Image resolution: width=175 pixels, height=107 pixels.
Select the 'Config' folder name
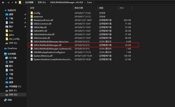click(37, 13)
